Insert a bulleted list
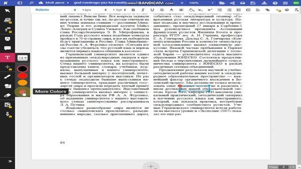The width and height of the screenshot is (301, 169). [229, 10]
